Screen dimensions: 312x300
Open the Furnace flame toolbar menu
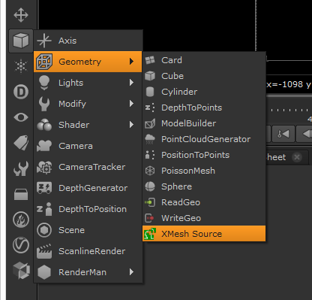21,220
